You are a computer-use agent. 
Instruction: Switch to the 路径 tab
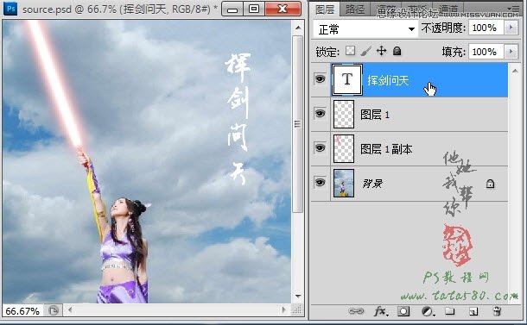point(355,9)
